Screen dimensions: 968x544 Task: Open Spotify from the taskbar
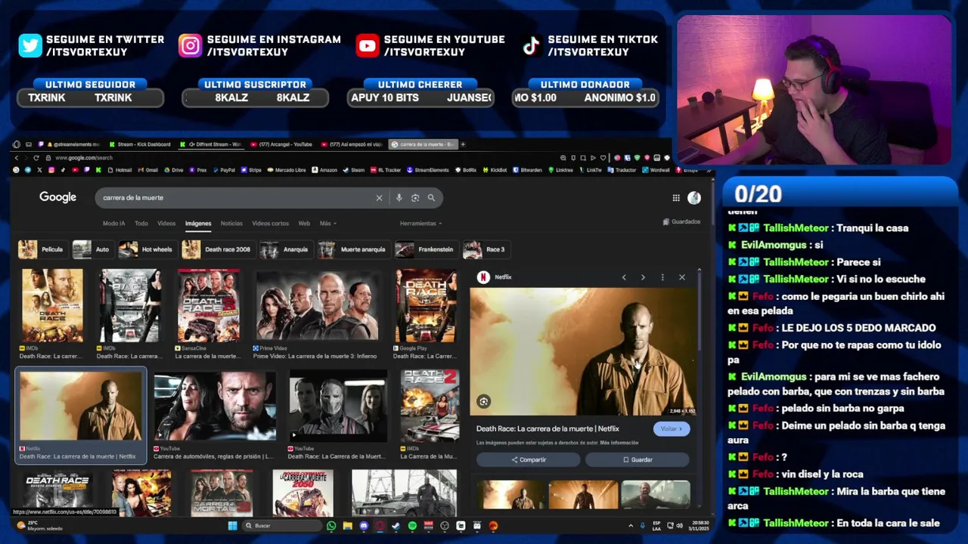412,526
